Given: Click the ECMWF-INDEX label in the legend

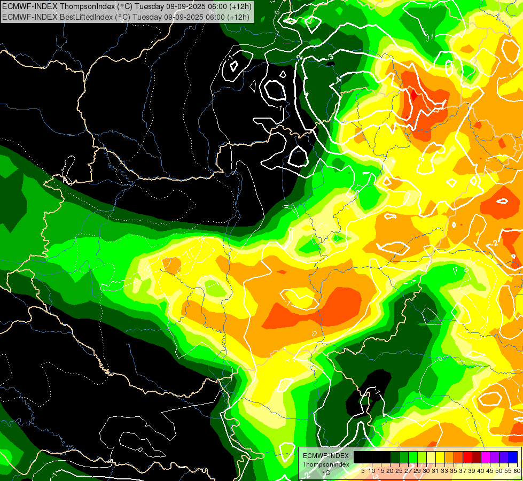Looking at the screenshot, I should coord(326,456).
